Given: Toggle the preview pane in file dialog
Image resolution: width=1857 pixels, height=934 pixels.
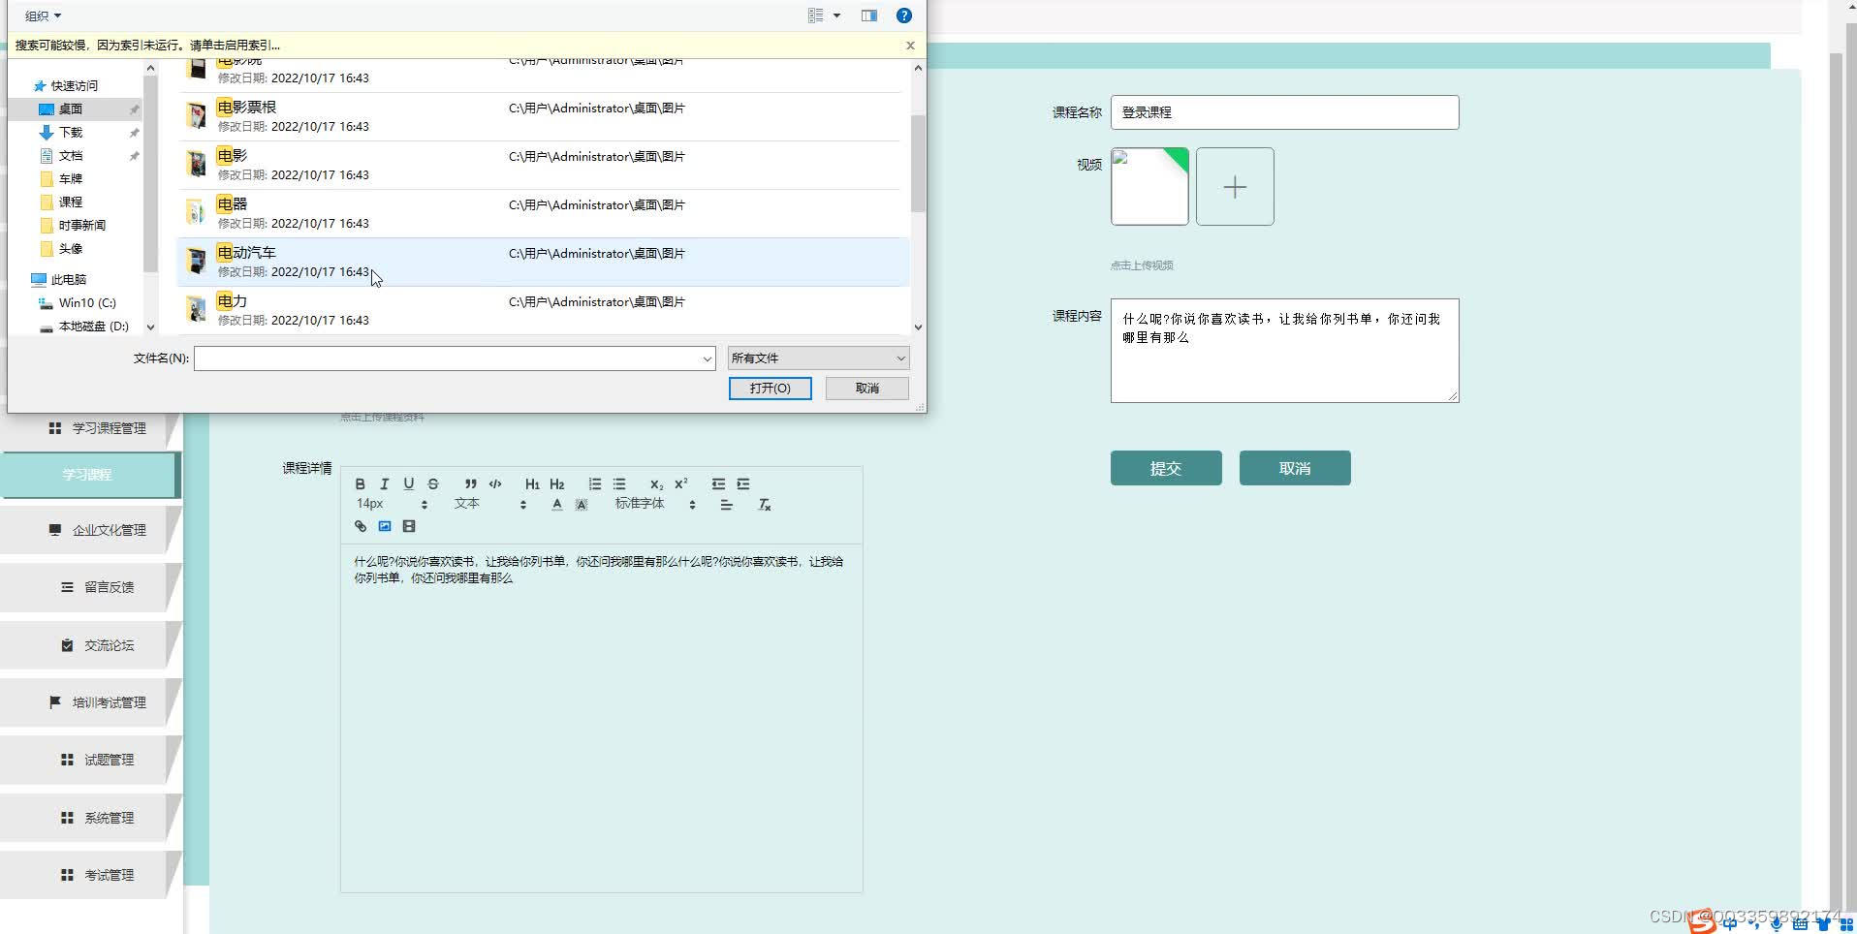Looking at the screenshot, I should coord(869,16).
